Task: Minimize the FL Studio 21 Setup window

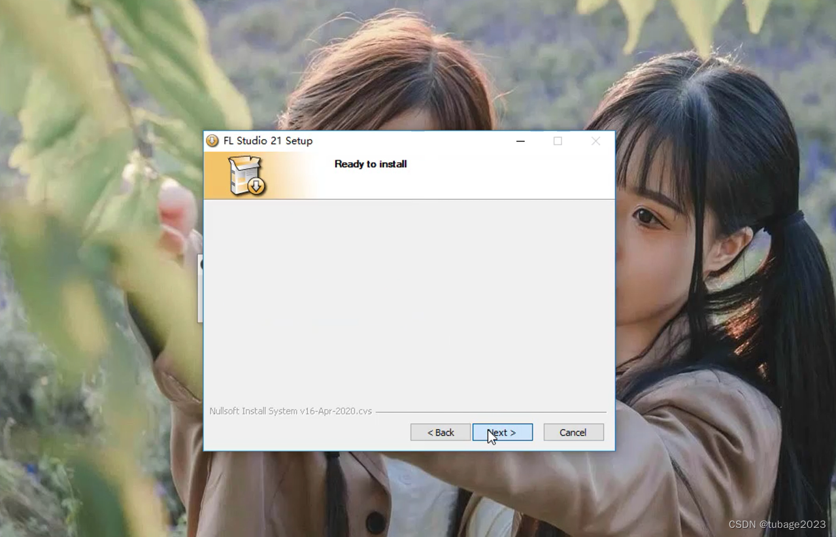Action: 520,141
